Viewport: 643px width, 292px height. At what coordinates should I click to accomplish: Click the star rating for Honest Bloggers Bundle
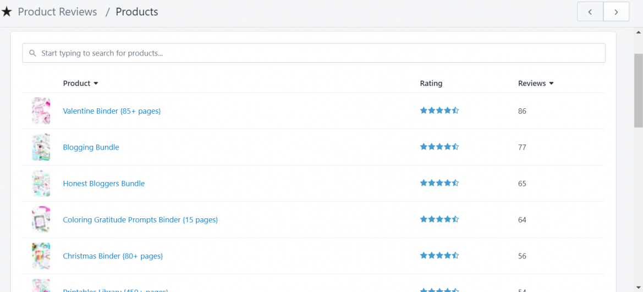[x=439, y=183]
